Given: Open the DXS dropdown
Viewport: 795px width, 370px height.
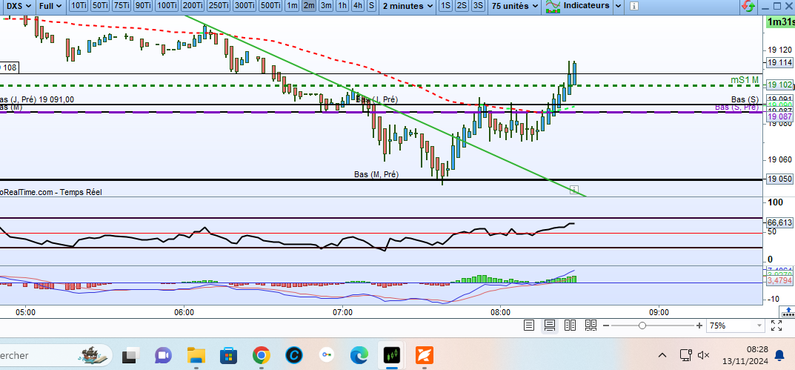Looking at the screenshot, I should 17,6.
